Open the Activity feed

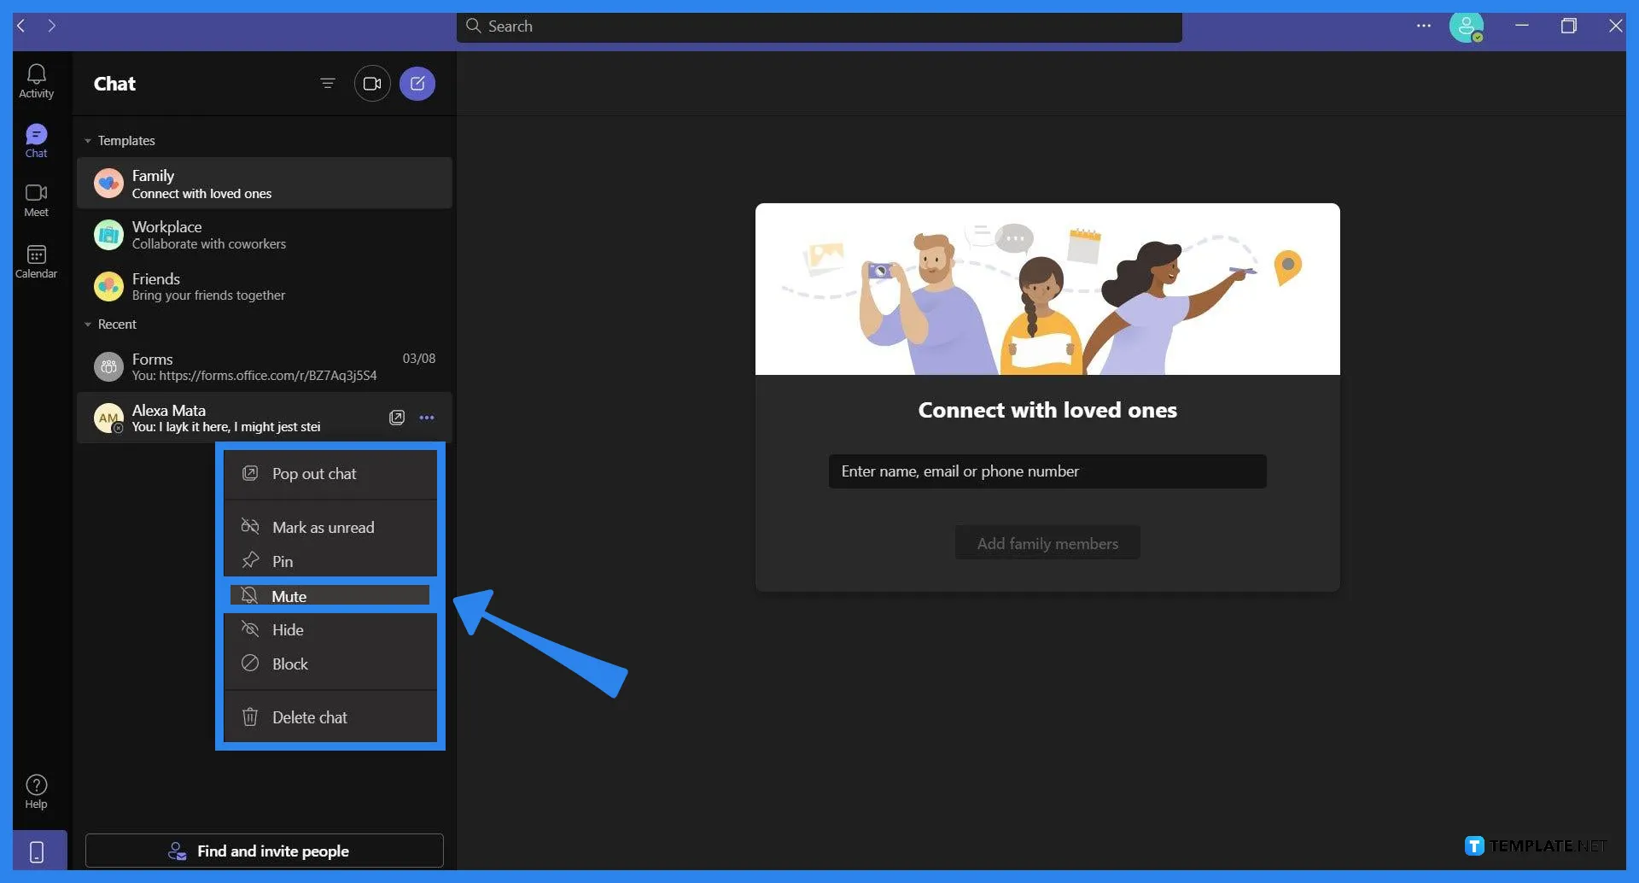click(x=36, y=79)
